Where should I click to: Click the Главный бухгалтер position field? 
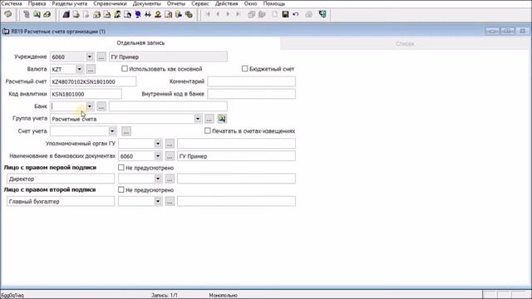click(61, 201)
